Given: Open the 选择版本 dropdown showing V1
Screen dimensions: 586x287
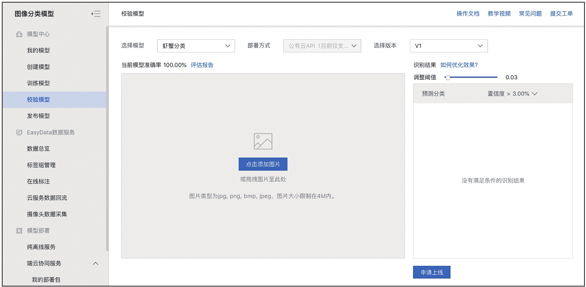Looking at the screenshot, I should pyautogui.click(x=449, y=46).
